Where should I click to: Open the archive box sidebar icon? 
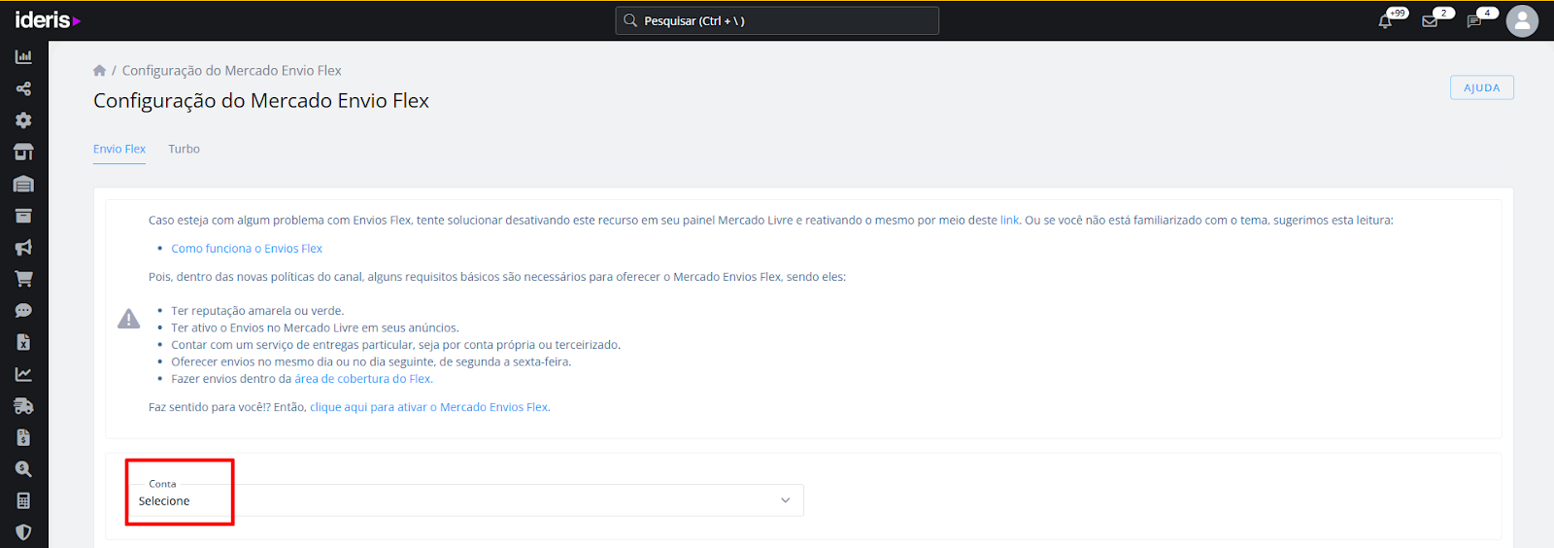pos(23,216)
